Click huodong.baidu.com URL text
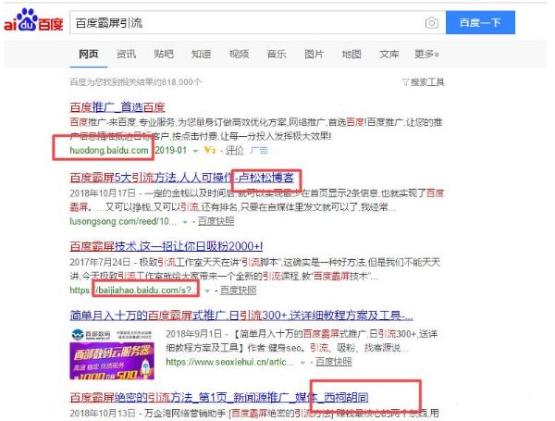555x421 pixels. [109, 150]
